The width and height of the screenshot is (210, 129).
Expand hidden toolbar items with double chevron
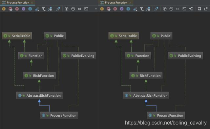click(x=96, y=9)
